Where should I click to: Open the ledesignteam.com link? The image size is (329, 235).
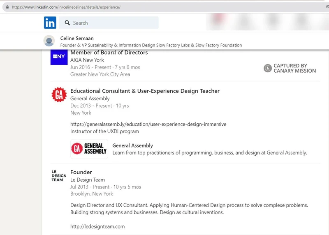[97, 227]
